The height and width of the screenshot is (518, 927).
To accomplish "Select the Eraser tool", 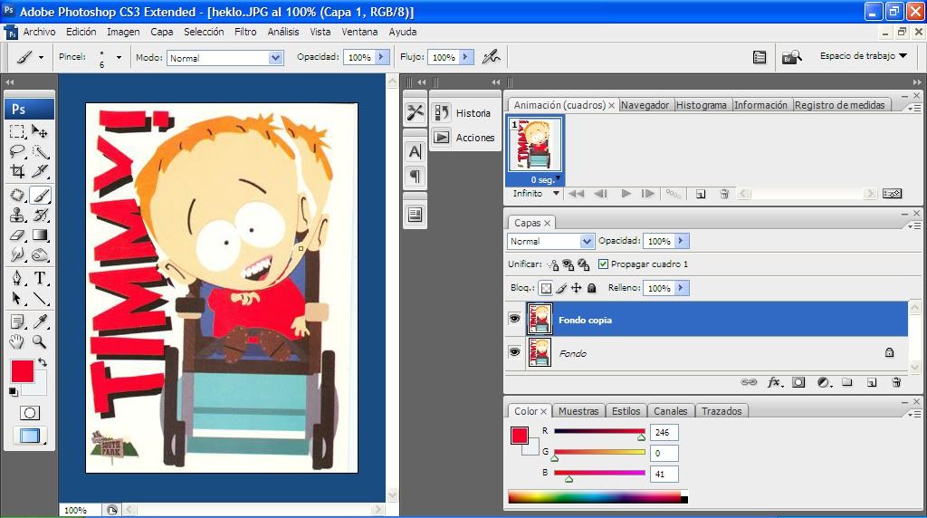I will pos(17,235).
